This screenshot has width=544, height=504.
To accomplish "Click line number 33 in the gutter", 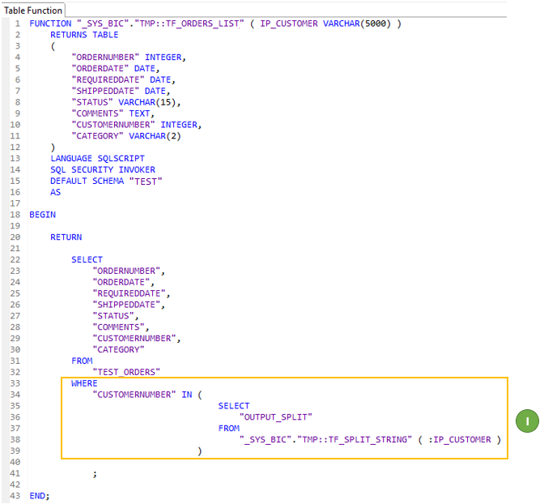I will [15, 383].
